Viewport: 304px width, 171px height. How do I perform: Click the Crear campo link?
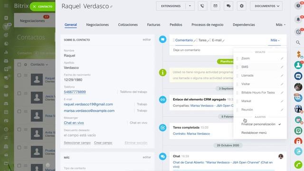coord(103,143)
